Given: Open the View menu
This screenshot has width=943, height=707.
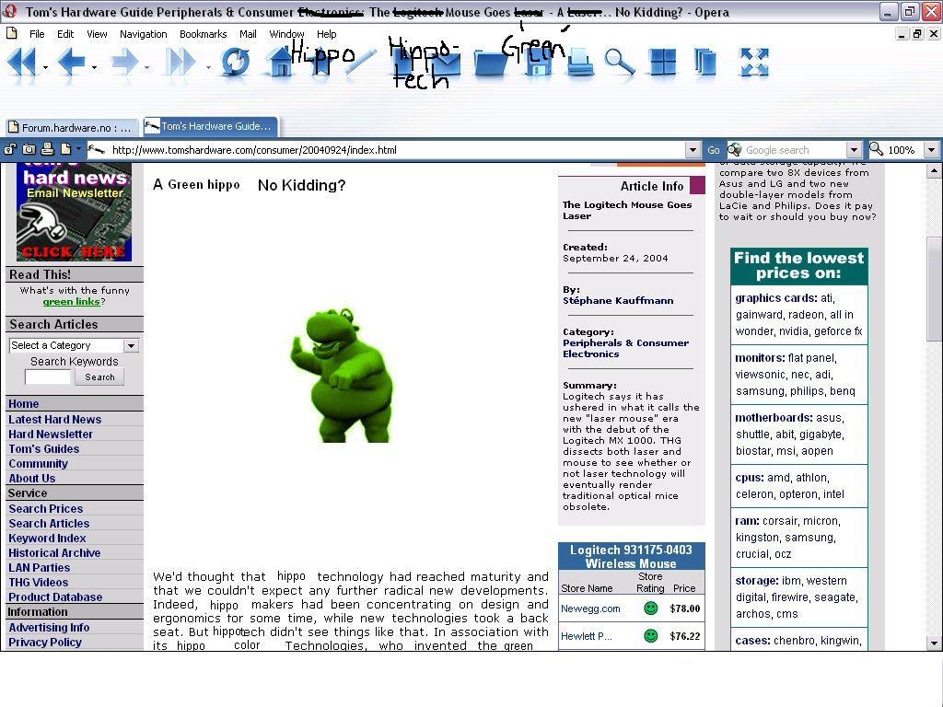Looking at the screenshot, I should pos(97,34).
